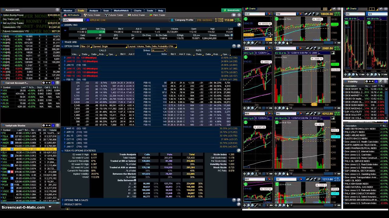Select the pan hand tool on /YM chart
Image resolution: width=389 pixels, height=218 pixels.
coord(288,43)
